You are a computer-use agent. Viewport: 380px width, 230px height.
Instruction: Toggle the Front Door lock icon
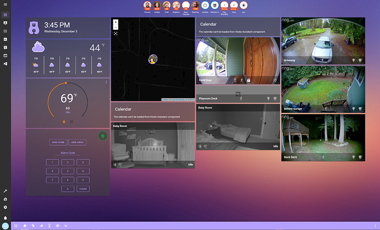[x=249, y=80]
